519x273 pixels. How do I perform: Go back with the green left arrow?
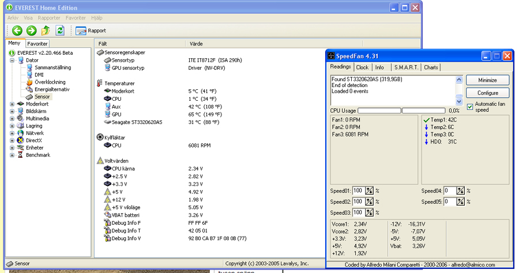[17, 31]
